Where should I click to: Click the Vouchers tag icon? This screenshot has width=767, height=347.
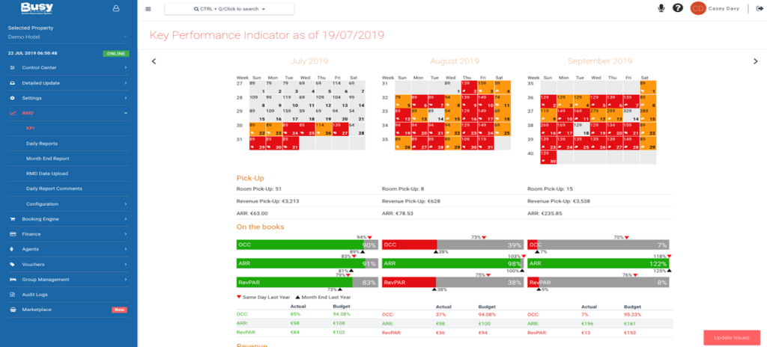click(13, 264)
